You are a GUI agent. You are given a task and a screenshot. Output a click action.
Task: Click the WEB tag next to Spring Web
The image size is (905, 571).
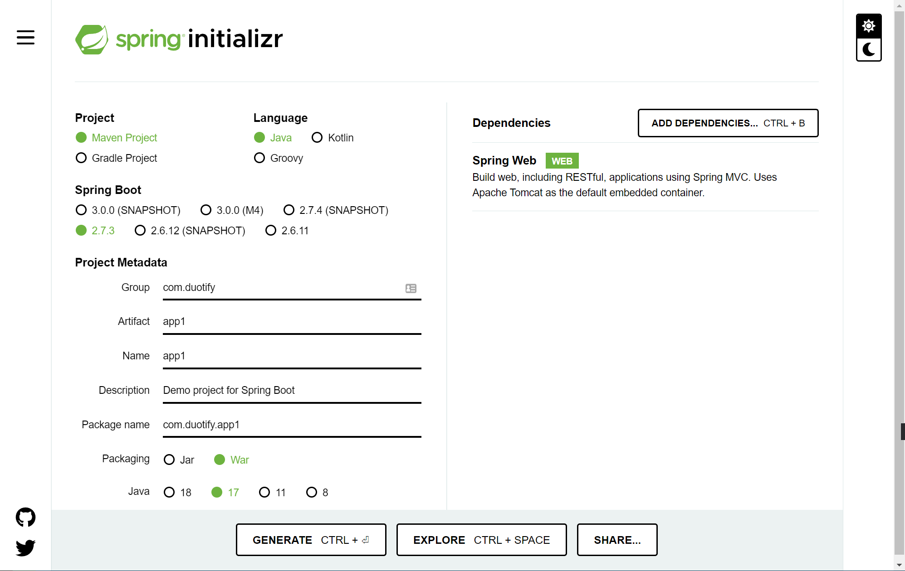[x=562, y=160]
